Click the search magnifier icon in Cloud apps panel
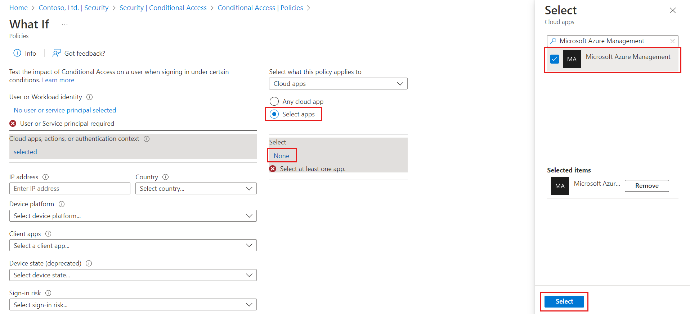This screenshot has width=690, height=314. pos(554,41)
